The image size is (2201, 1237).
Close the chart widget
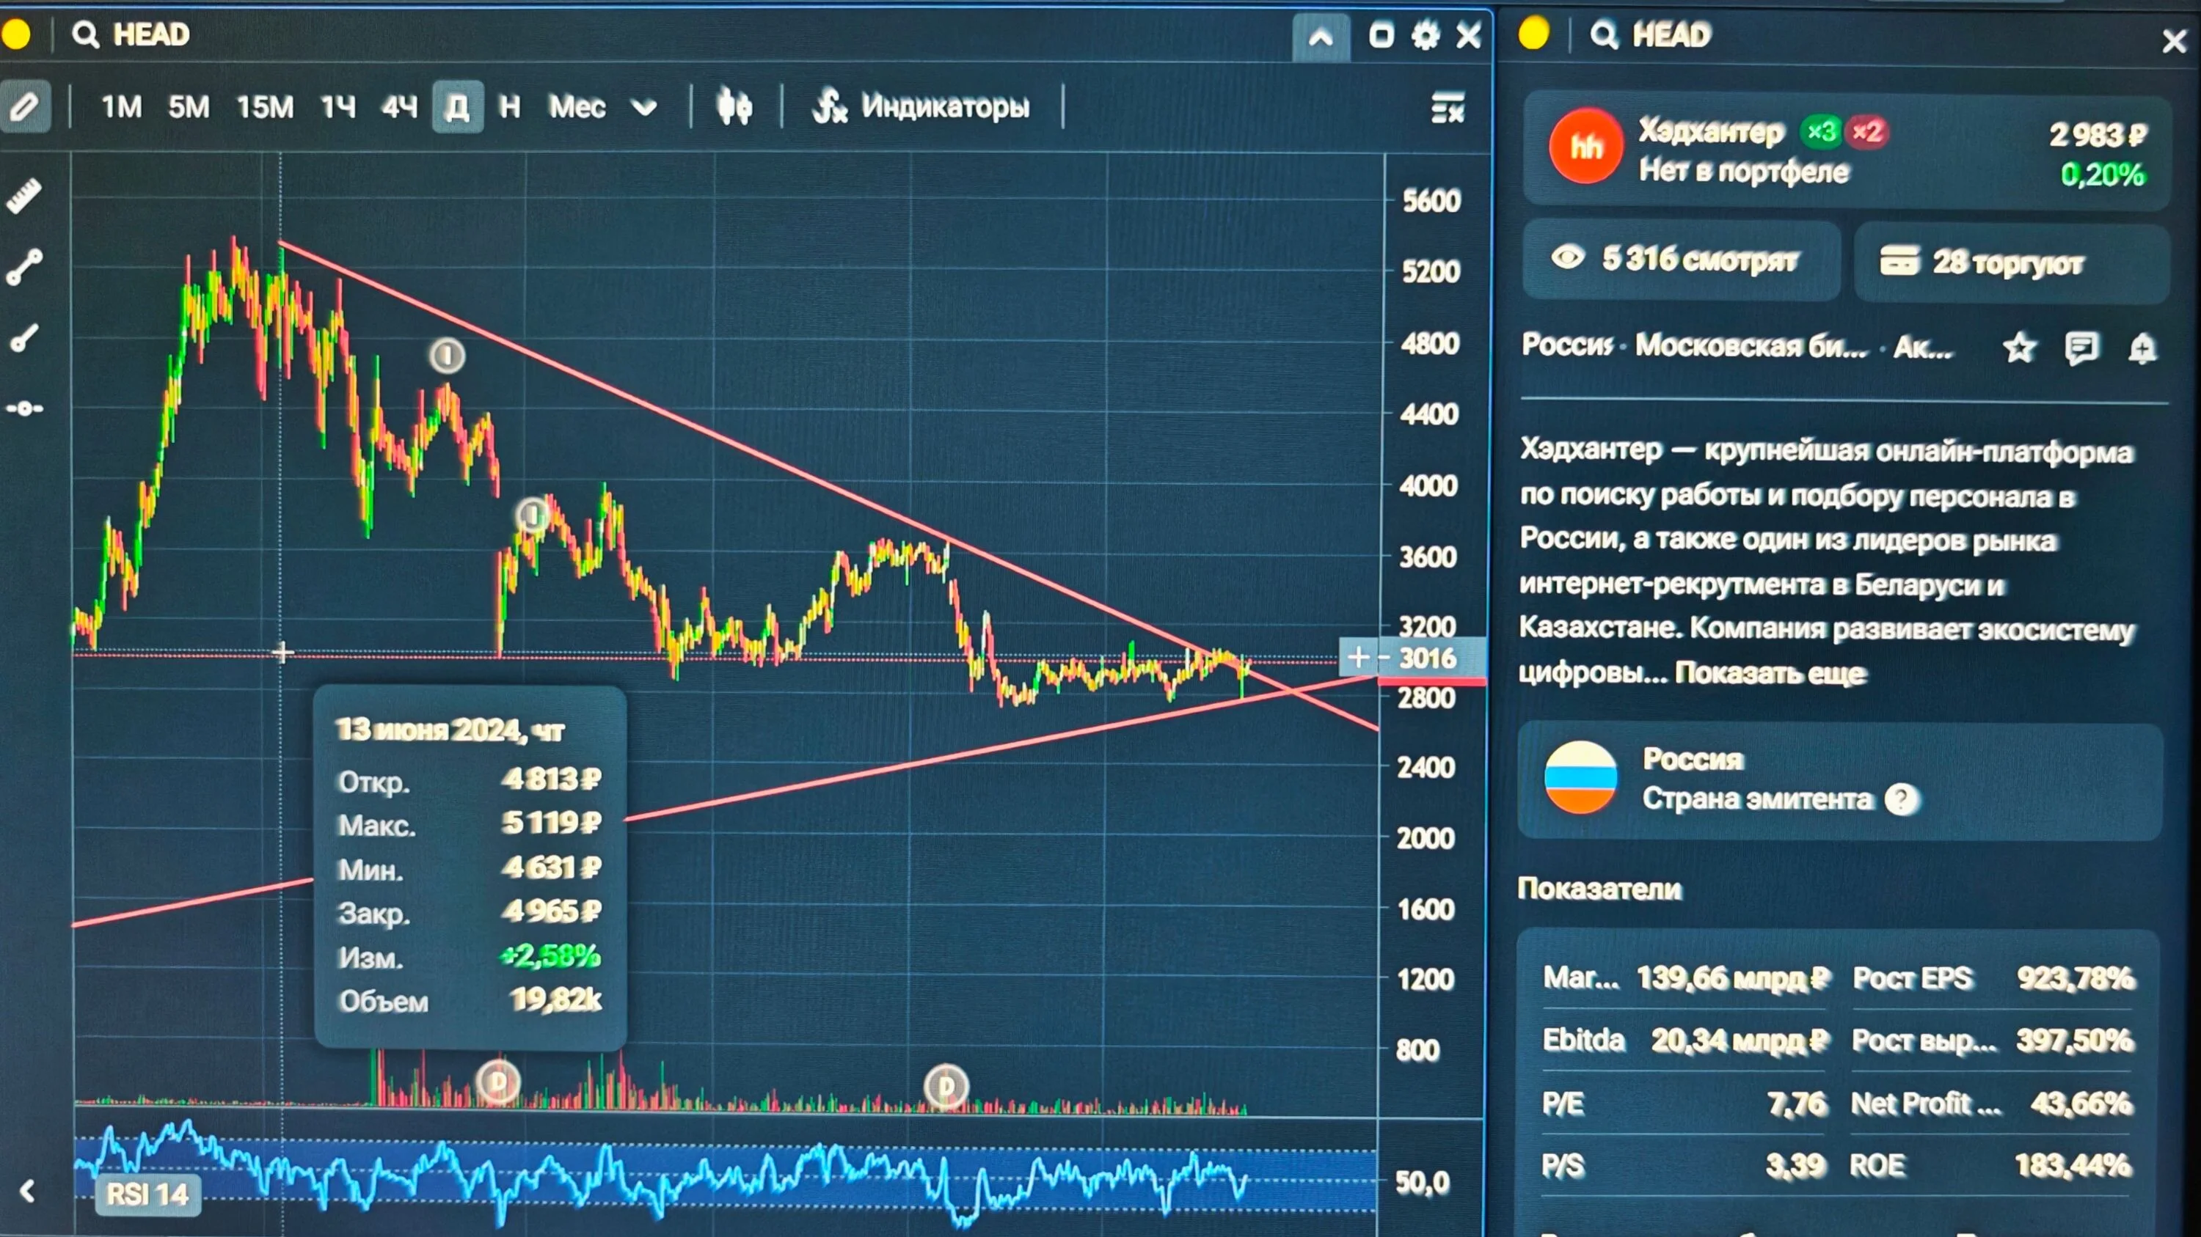pos(1469,36)
